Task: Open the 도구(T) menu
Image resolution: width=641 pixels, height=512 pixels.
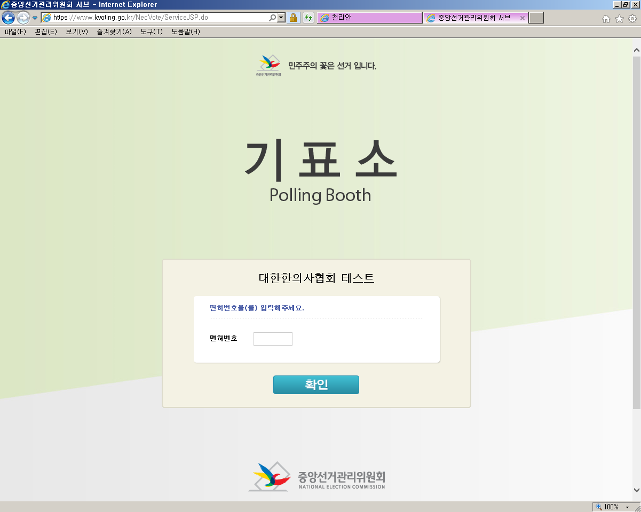Action: tap(151, 31)
